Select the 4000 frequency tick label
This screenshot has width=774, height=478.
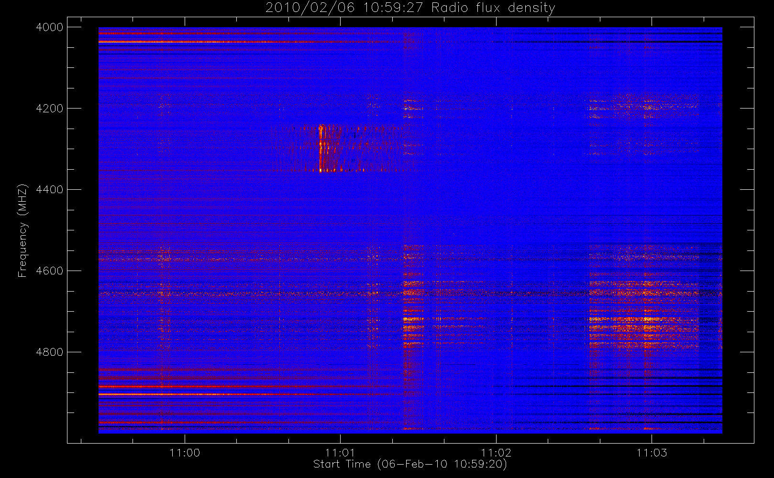click(50, 27)
